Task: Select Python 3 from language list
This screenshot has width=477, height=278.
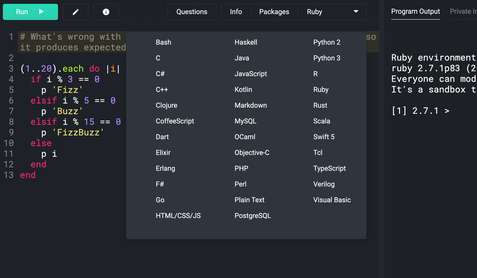Action: [327, 58]
